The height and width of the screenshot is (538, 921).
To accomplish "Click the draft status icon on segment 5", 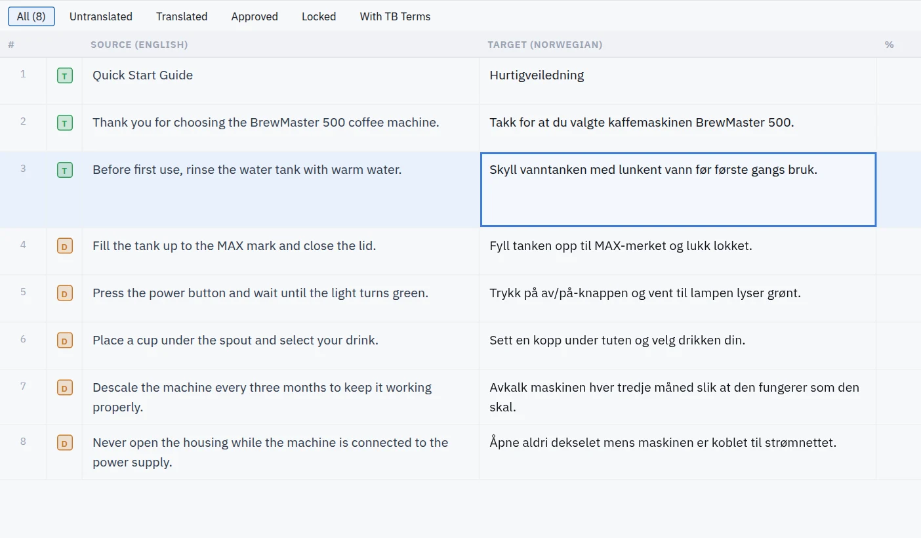I will coord(64,294).
